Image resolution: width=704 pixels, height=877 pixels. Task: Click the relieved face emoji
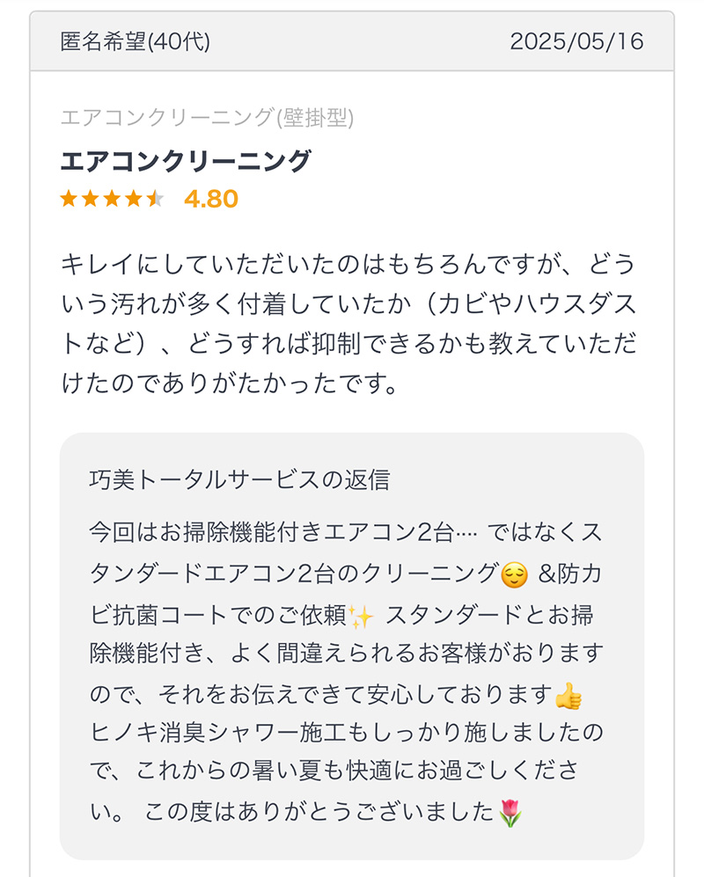(x=514, y=575)
